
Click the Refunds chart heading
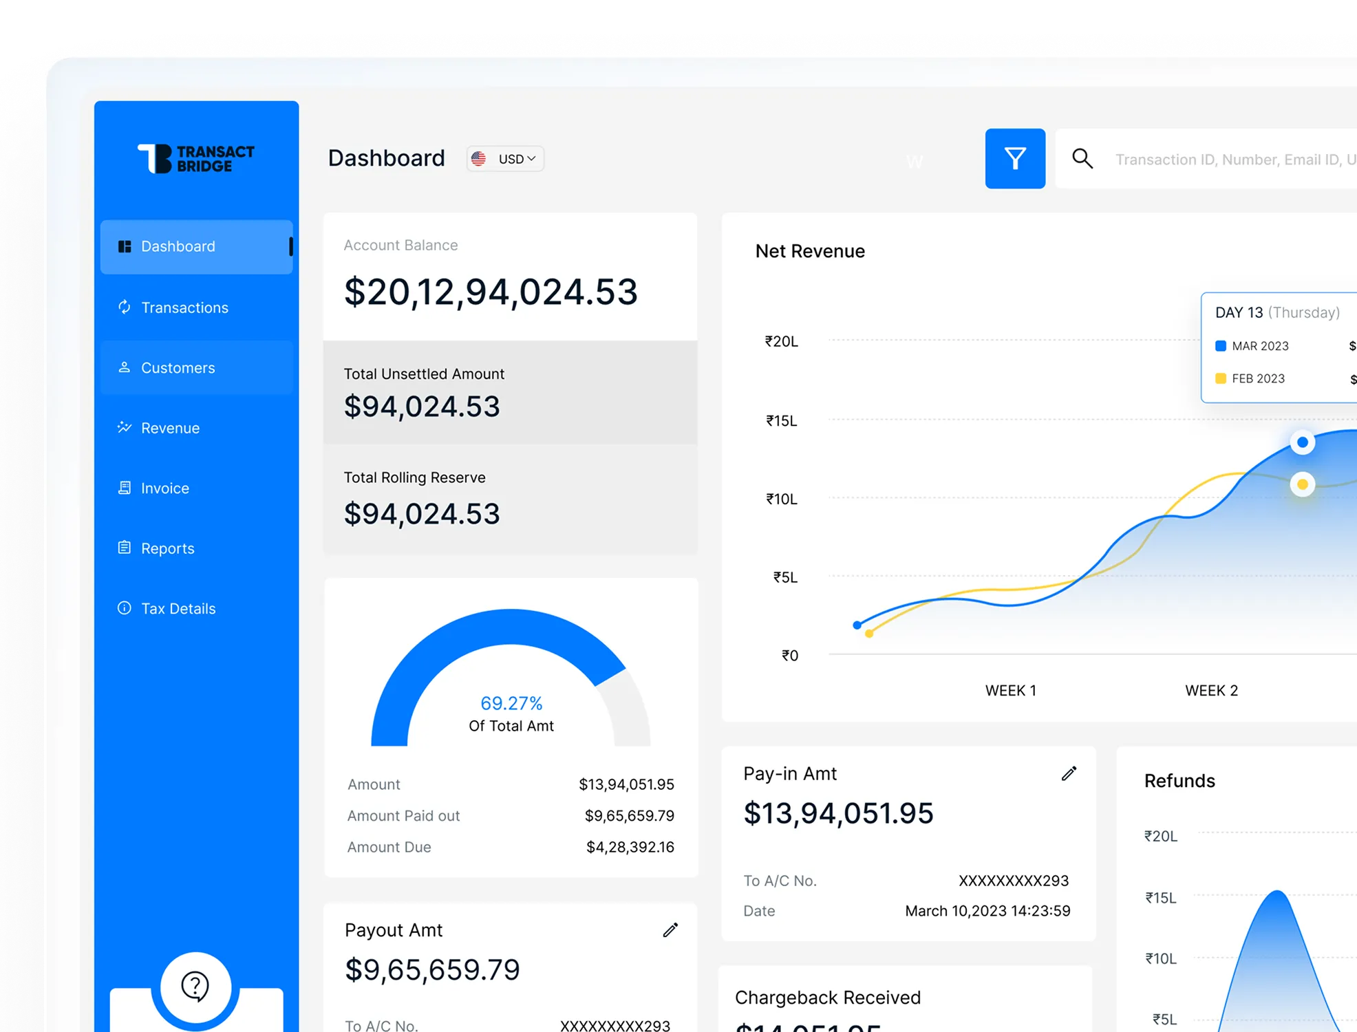pyautogui.click(x=1179, y=781)
